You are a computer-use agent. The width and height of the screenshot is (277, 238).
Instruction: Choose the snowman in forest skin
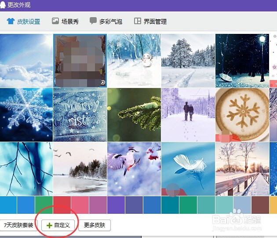(134, 61)
